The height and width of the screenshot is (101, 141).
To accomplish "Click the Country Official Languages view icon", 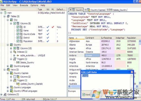I will [12, 91].
